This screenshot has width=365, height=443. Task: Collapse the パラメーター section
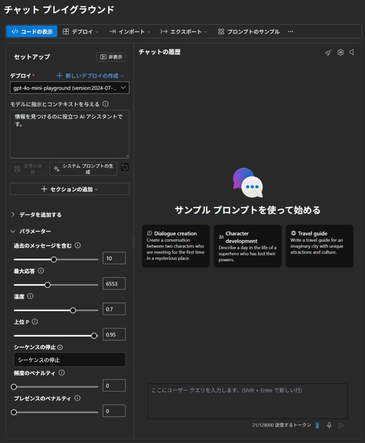click(x=13, y=231)
